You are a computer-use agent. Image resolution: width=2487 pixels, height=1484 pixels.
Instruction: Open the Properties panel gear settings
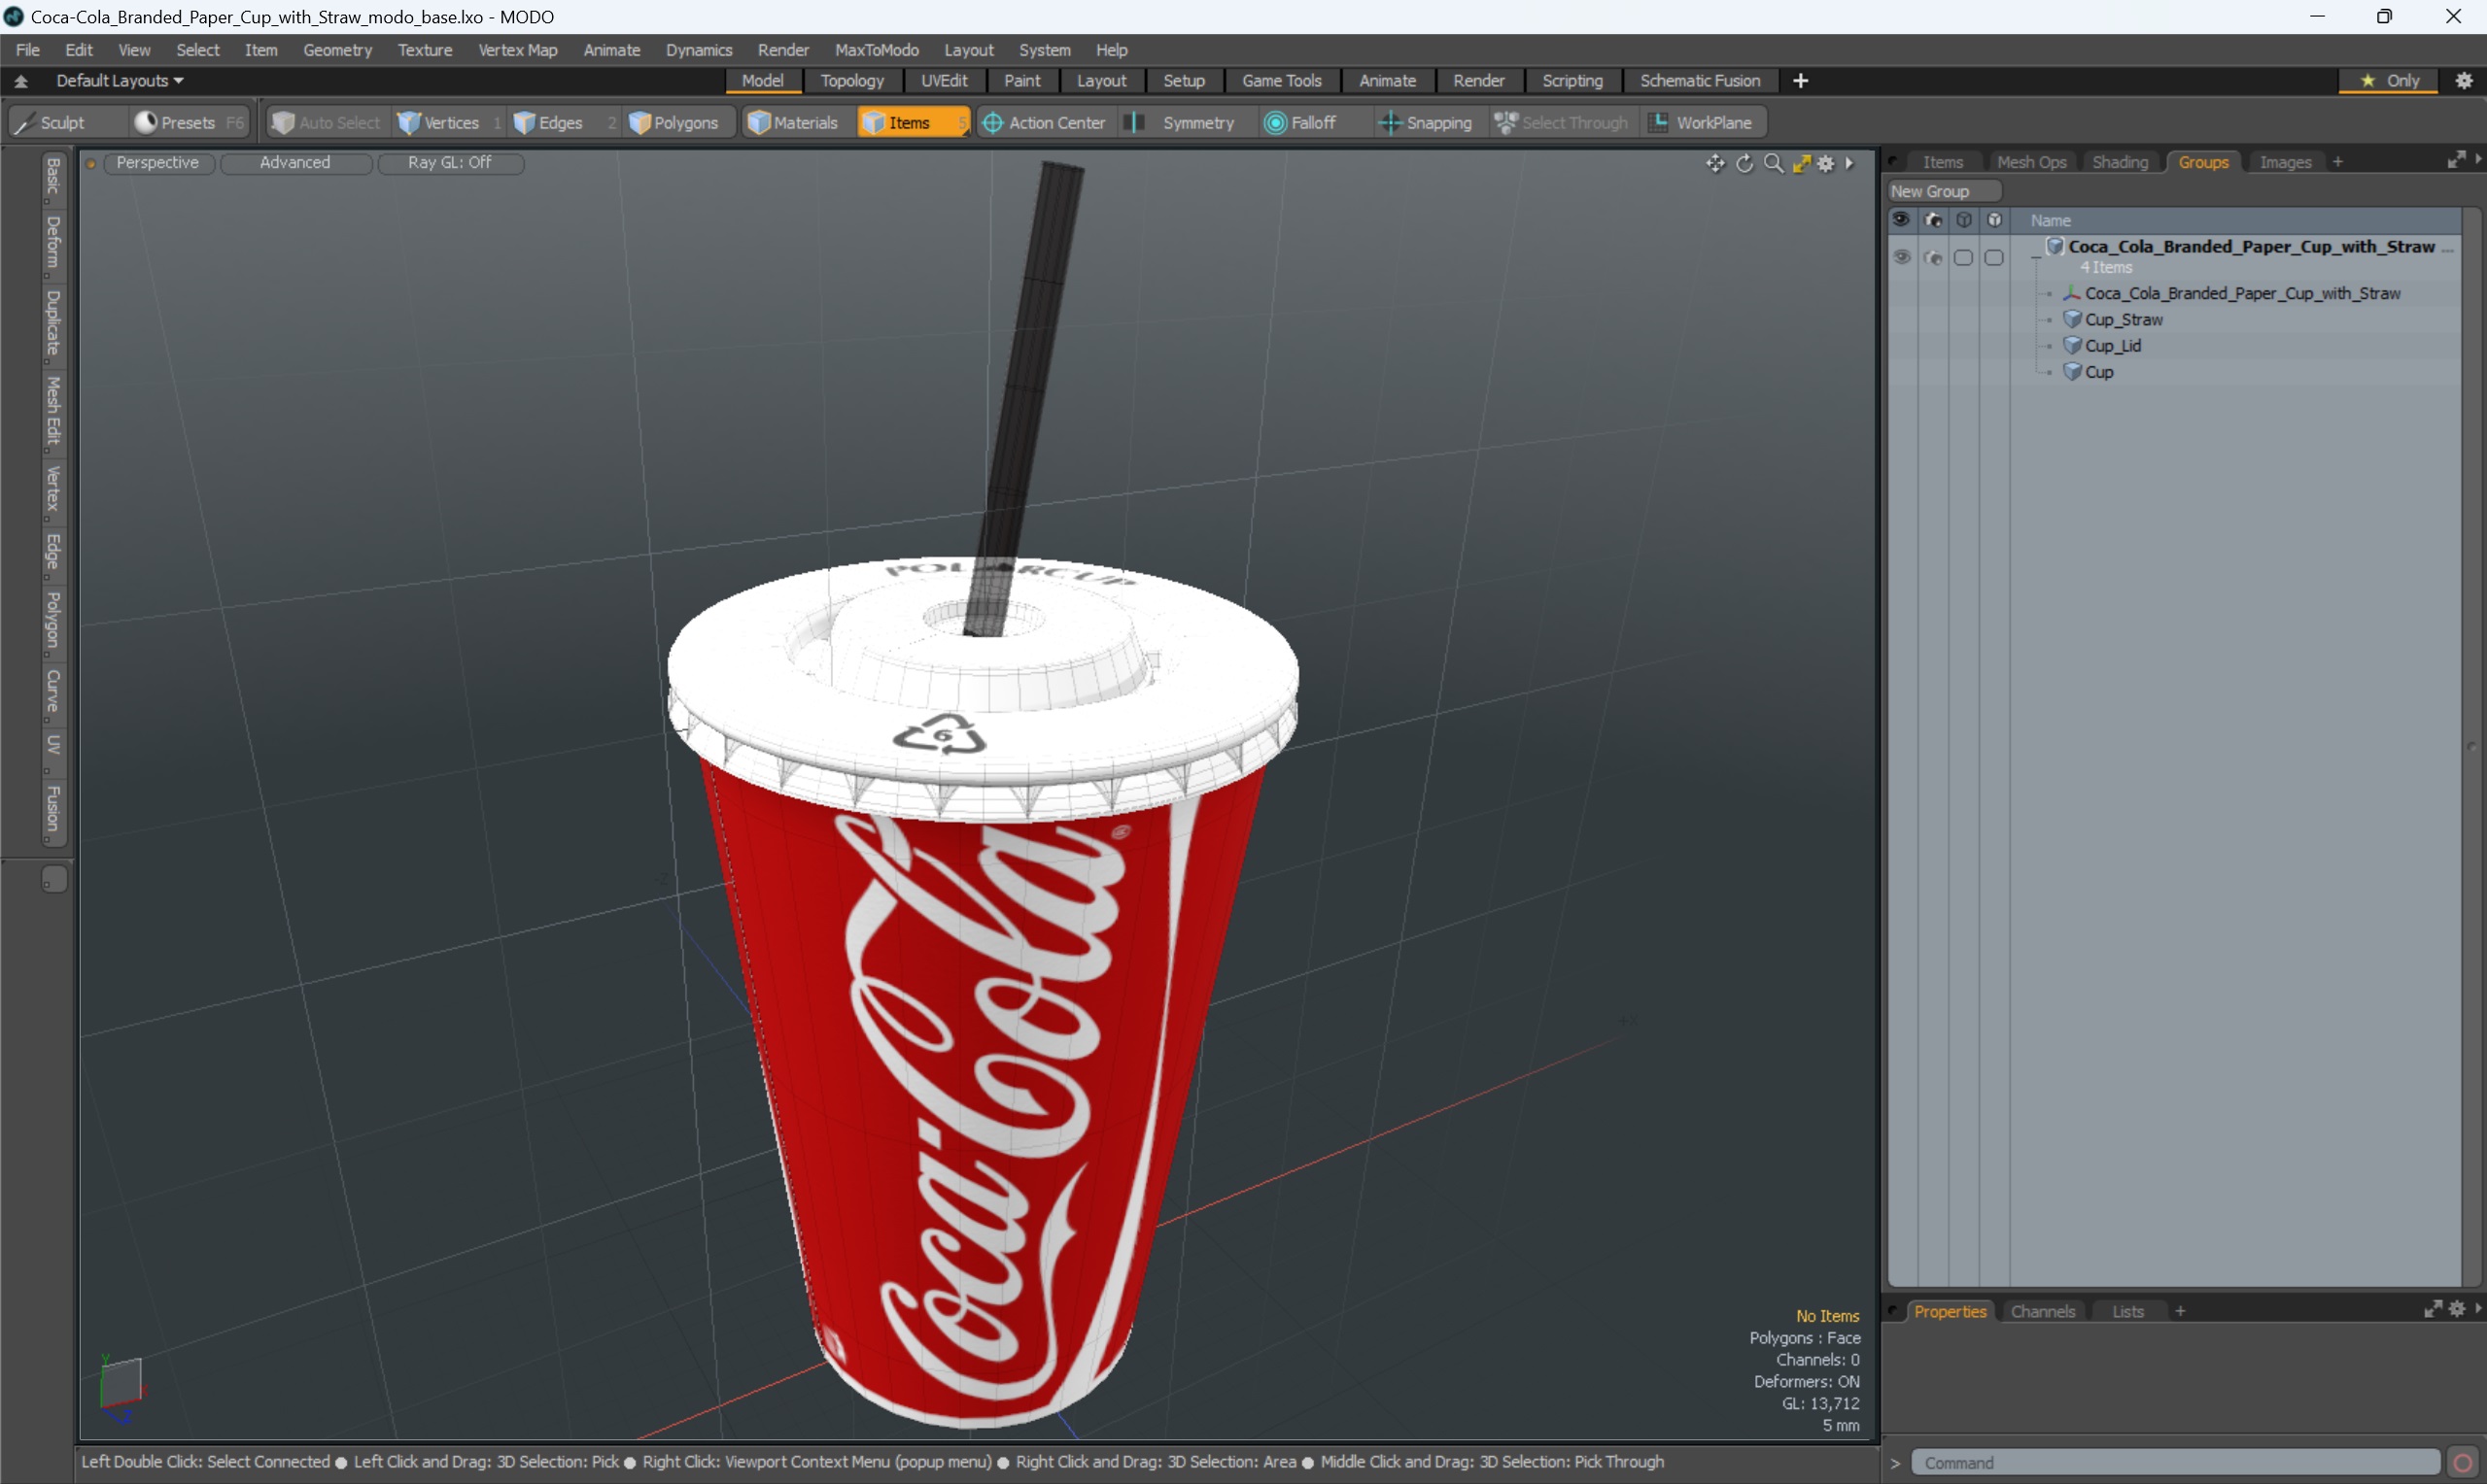(x=2457, y=1309)
